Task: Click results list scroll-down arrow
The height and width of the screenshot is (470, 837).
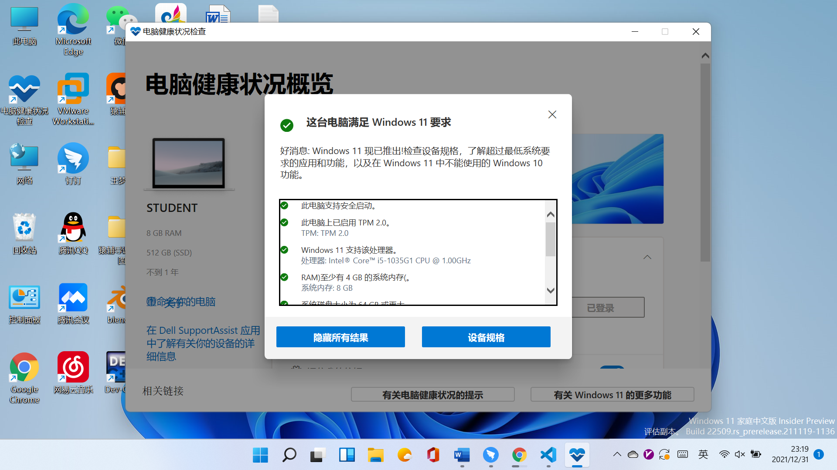Action: click(551, 290)
